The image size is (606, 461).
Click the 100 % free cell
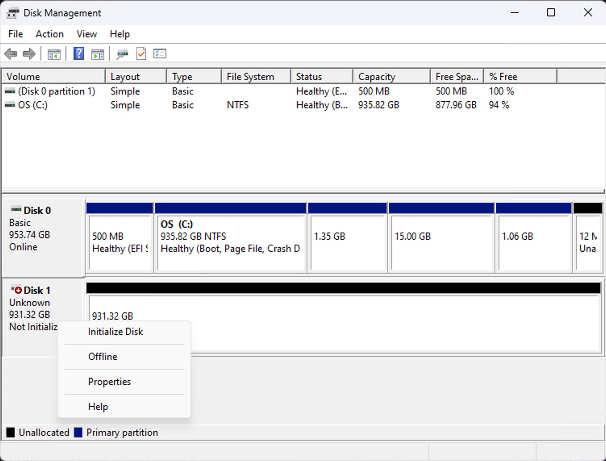click(502, 92)
